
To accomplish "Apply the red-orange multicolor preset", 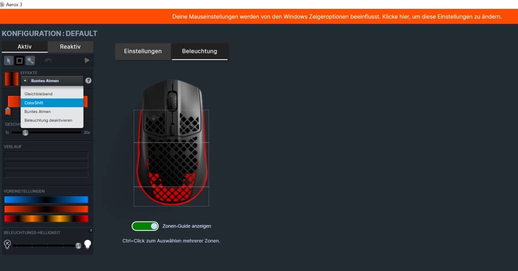I will (46, 218).
